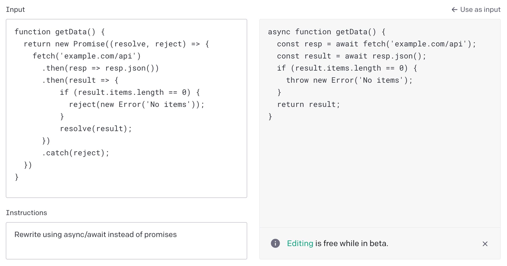Viewport: 507px width, 266px height.
Task: Place cursor on the "return new Promise" input line
Action: (116, 44)
